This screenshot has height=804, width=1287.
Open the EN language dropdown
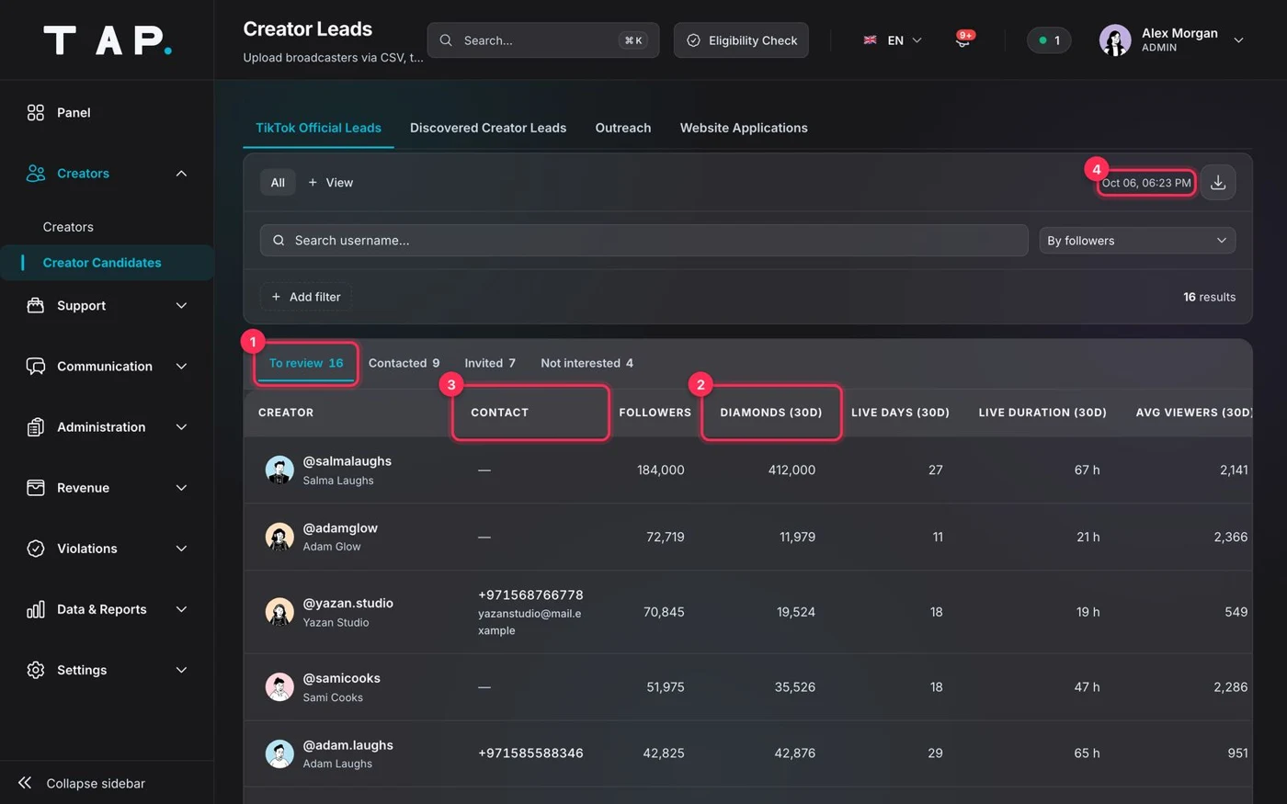[893, 40]
